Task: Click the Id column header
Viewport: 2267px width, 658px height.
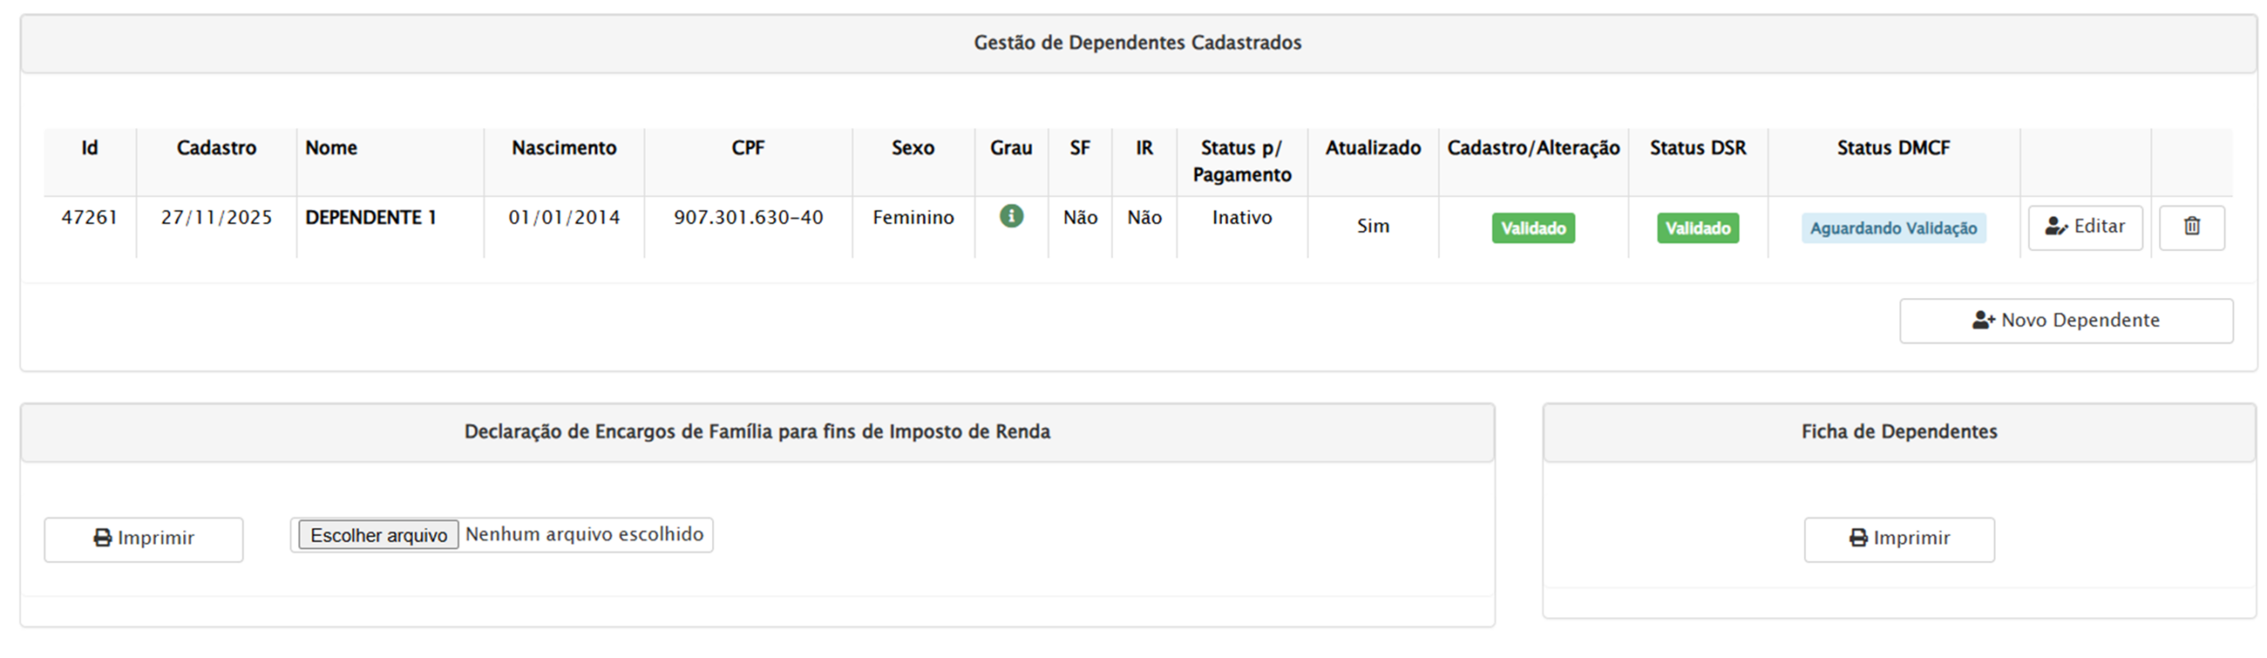Action: [89, 148]
